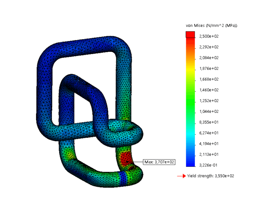Click the red yield strength arrow marker
The height and width of the screenshot is (206, 261).
(182, 176)
